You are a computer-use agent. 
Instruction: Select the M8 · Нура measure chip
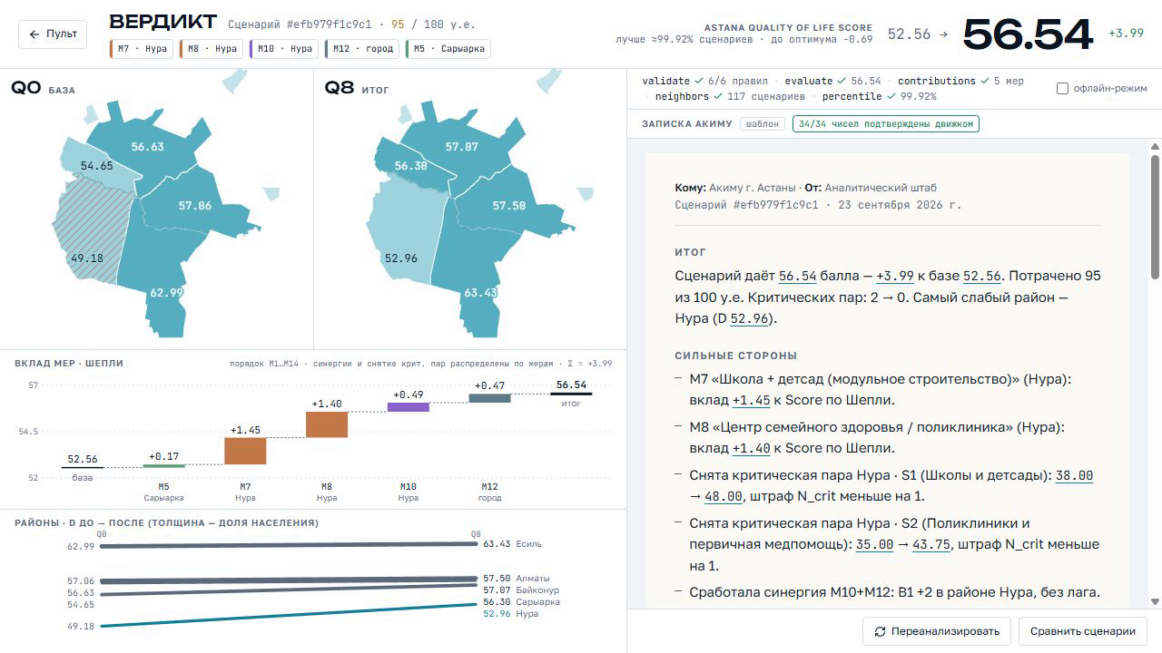pos(212,49)
